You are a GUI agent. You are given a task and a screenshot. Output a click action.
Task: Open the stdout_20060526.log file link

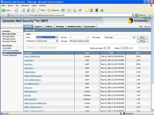point(32,57)
